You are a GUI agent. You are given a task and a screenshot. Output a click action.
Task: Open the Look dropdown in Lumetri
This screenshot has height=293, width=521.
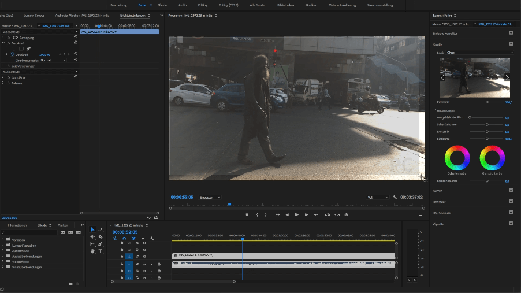click(479, 53)
